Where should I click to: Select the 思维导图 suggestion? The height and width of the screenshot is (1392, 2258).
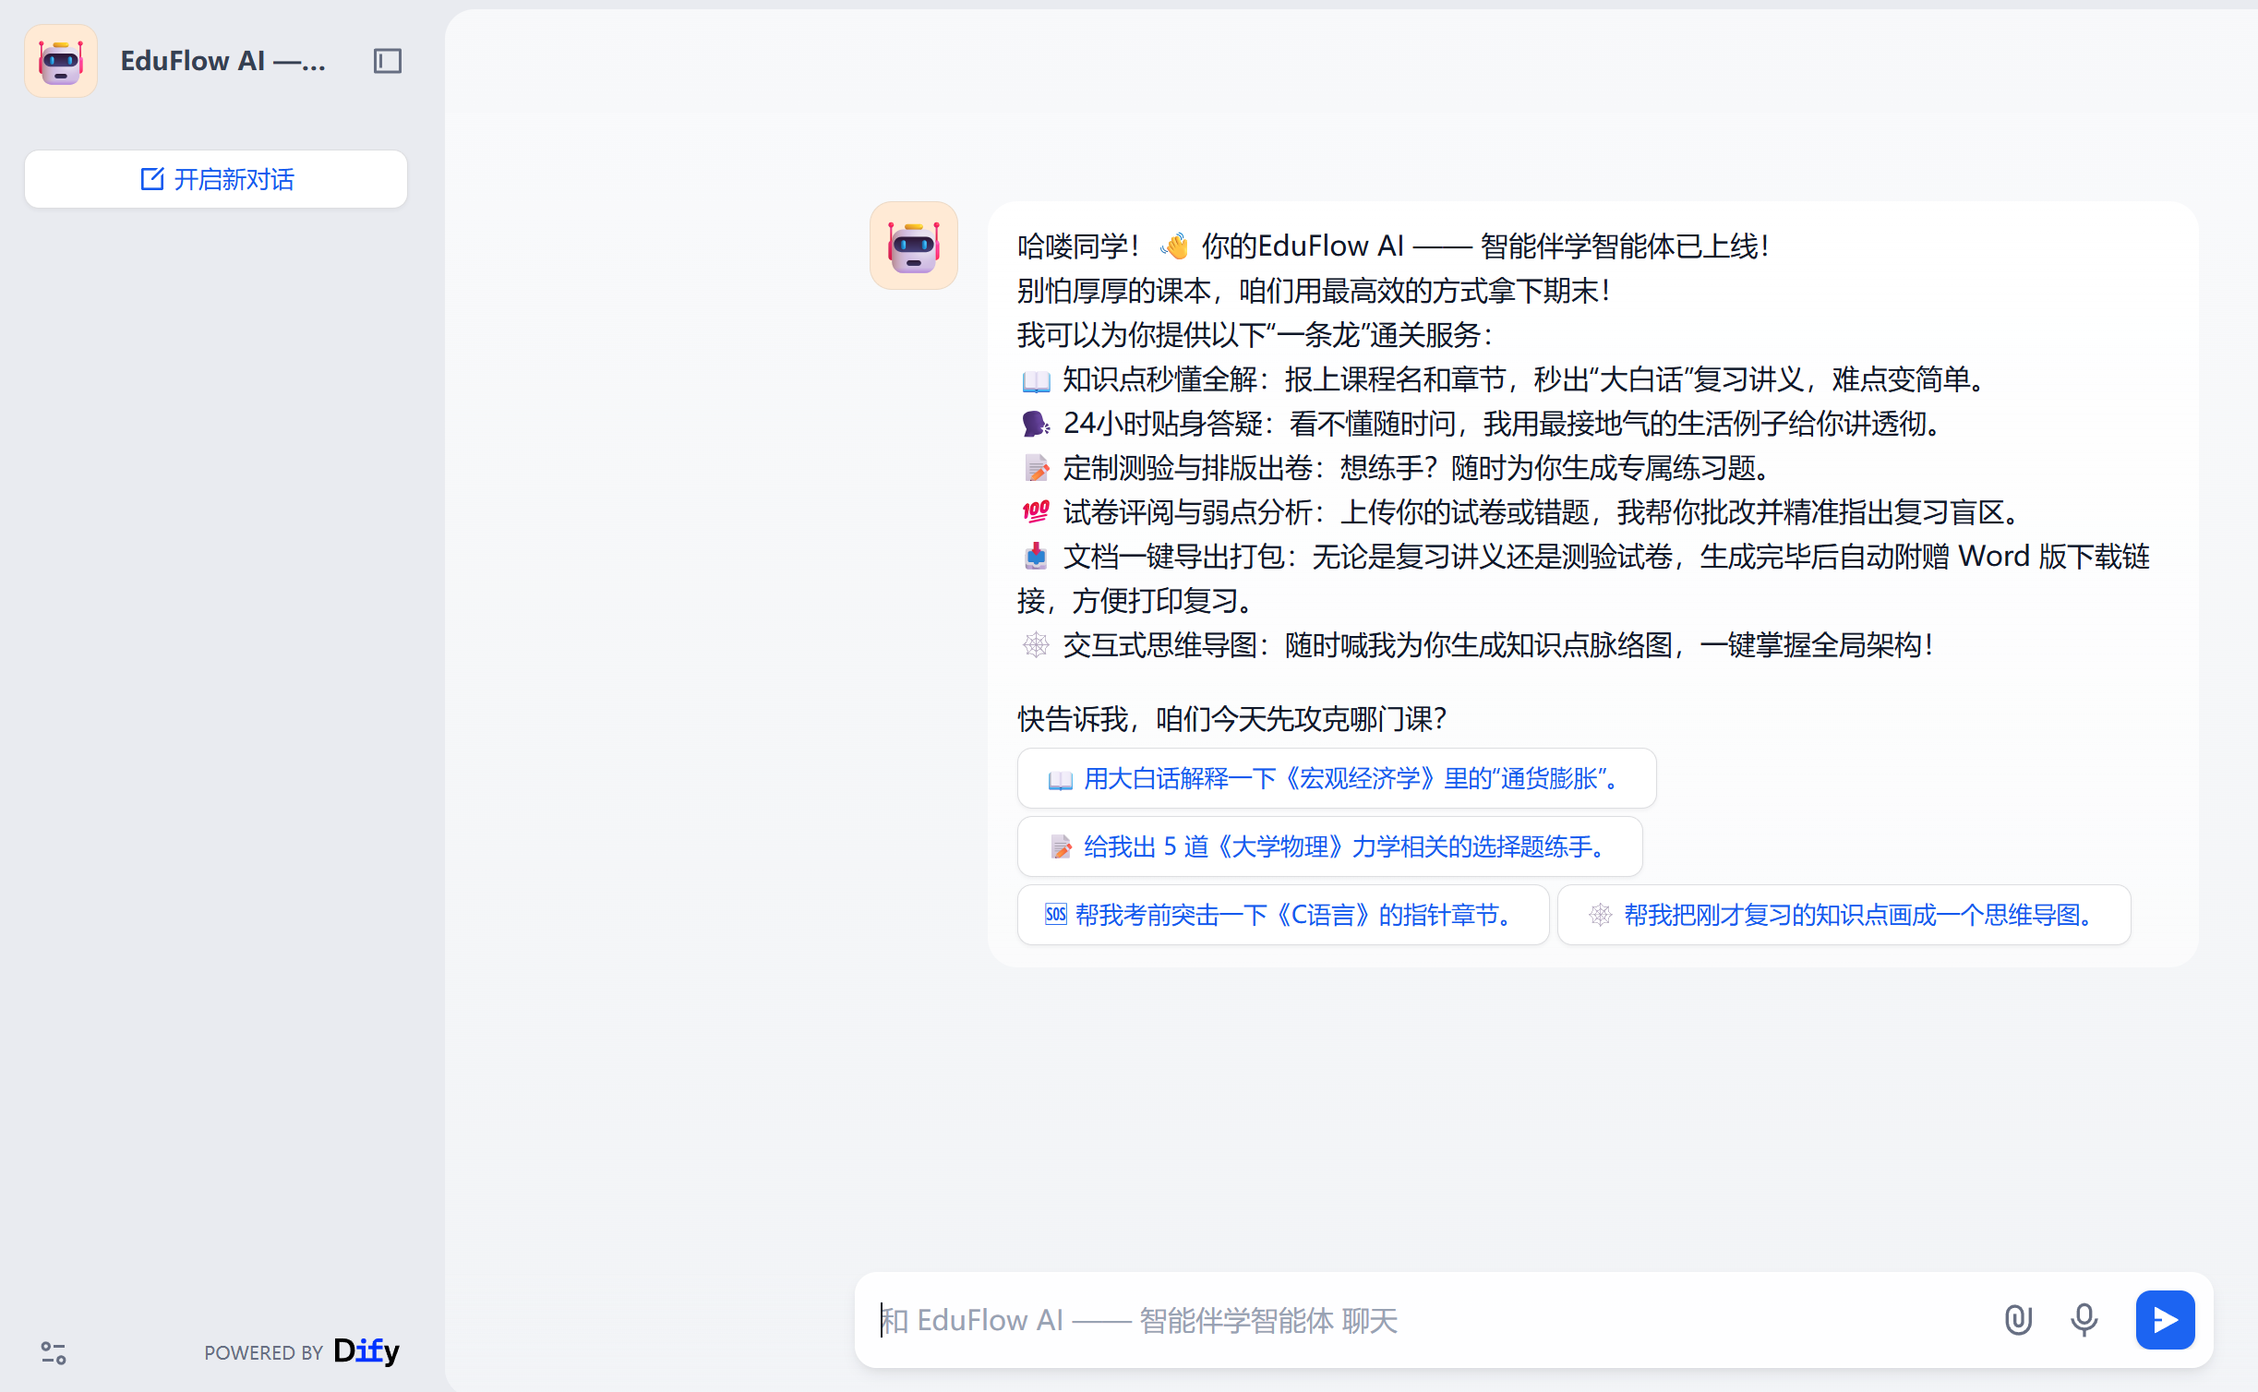[1843, 915]
